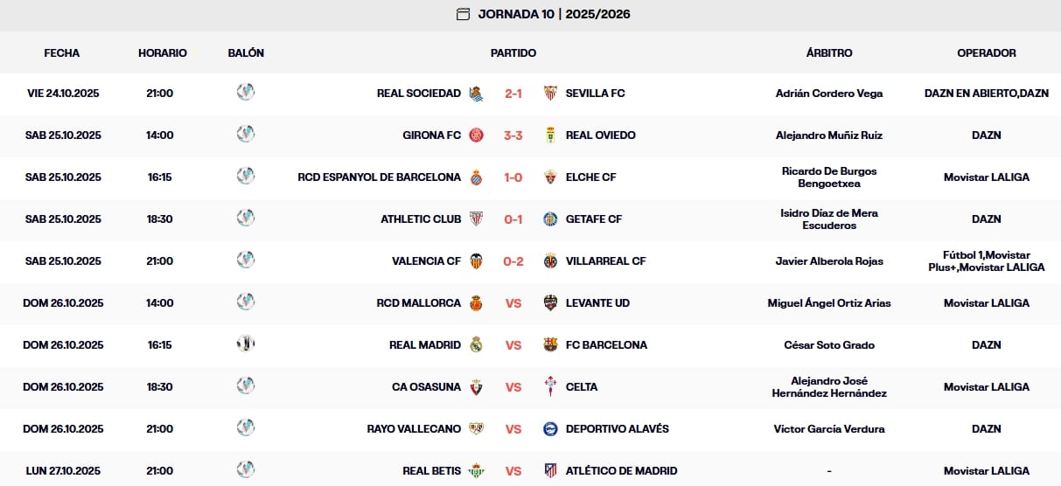Click the Deportivo Alavés team name
Viewport: 1061px width, 486px height.
[617, 429]
